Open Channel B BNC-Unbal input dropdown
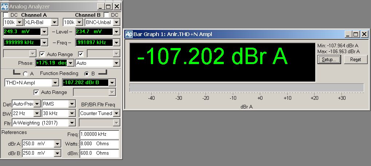Screen dimensions: 371x166 [116, 23]
